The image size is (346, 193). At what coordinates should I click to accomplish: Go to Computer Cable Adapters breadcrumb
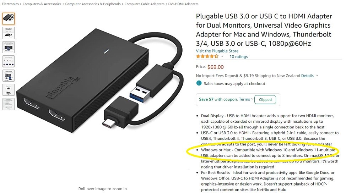click(144, 4)
